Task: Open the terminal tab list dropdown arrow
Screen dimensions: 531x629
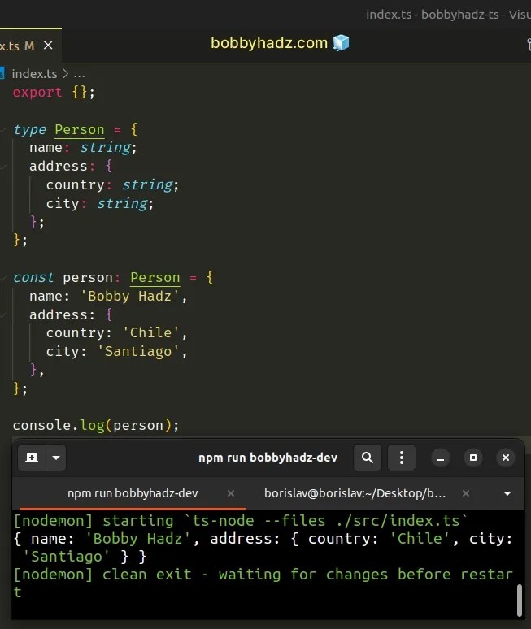Action: click(507, 493)
